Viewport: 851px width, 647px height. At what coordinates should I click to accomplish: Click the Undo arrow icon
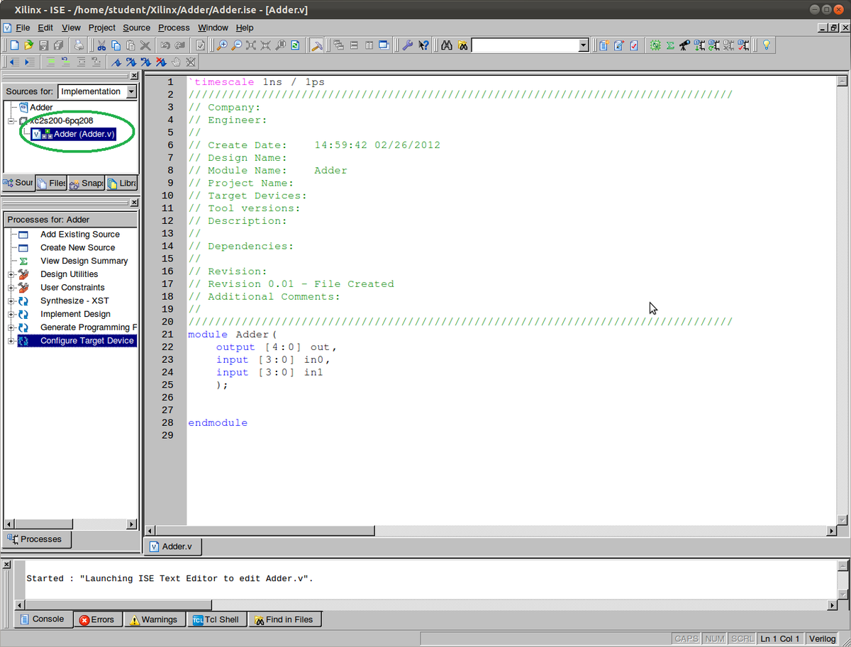tap(165, 45)
